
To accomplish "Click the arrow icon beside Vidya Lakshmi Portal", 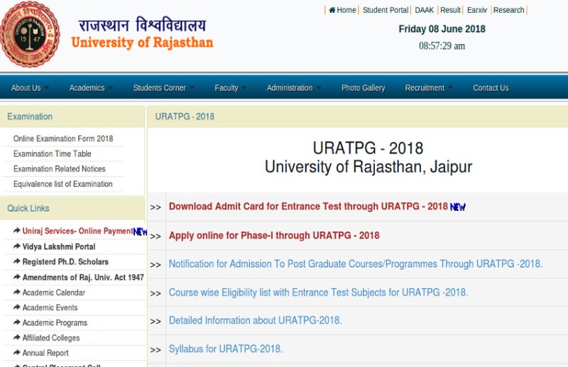I will [16, 246].
